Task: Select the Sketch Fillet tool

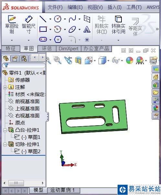Action: (x=72, y=40)
